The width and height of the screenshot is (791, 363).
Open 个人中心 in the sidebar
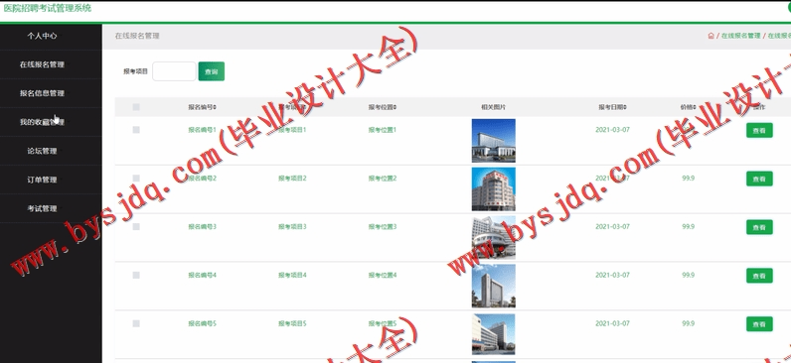click(42, 36)
